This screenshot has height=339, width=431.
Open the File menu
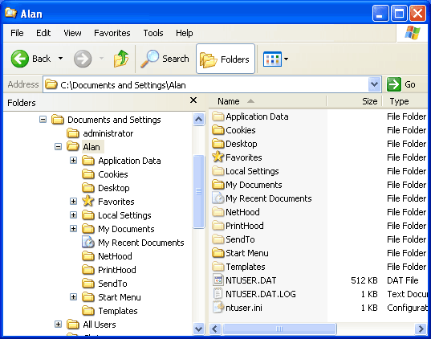pos(17,33)
